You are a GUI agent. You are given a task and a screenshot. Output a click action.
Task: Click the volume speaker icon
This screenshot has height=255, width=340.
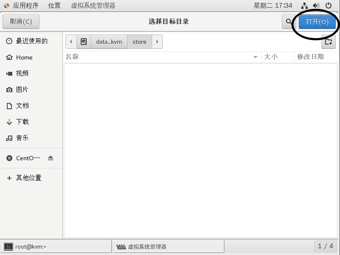click(x=316, y=6)
